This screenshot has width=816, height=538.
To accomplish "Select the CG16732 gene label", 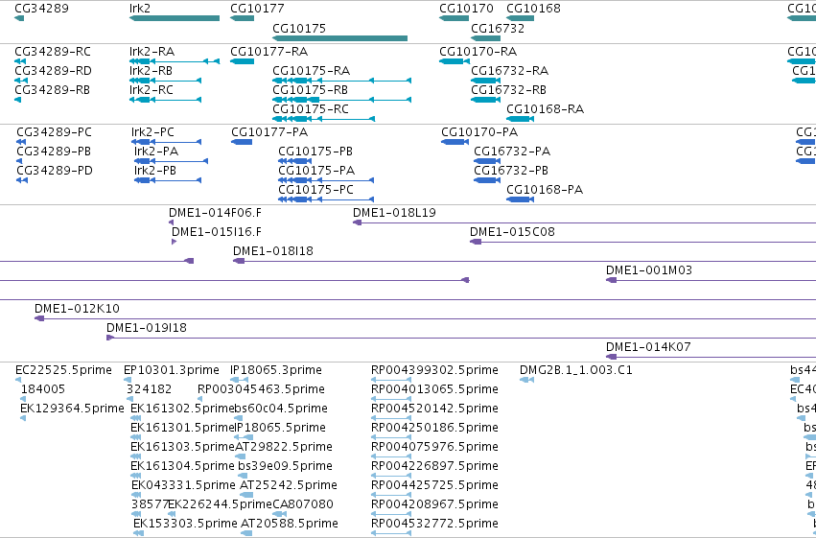I will coord(498,29).
